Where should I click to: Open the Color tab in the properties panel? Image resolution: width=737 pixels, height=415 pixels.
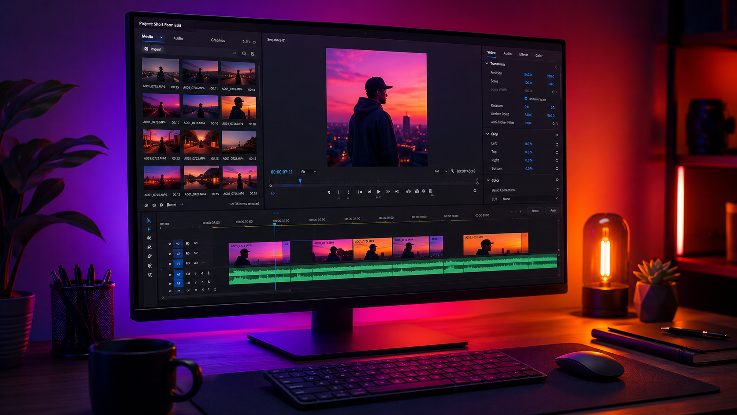tap(539, 56)
